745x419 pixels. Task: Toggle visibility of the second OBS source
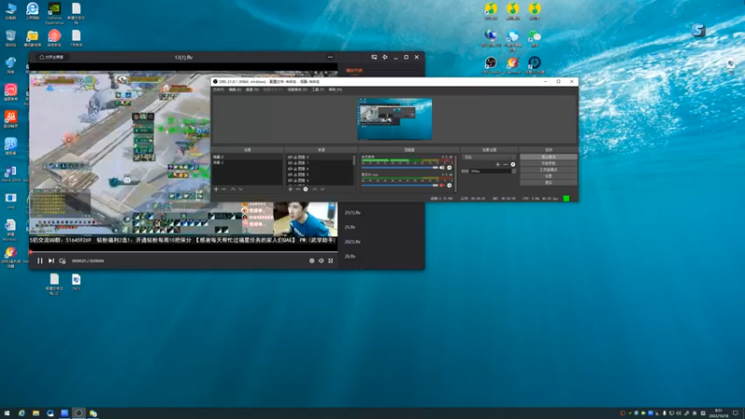tap(290, 163)
